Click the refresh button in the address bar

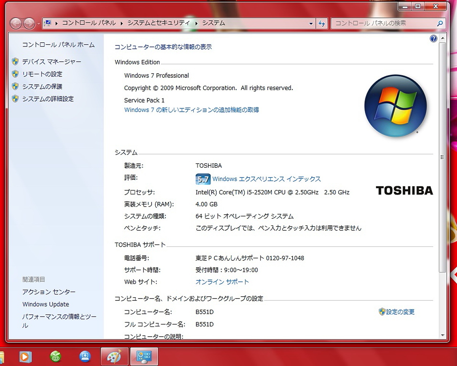coord(322,23)
